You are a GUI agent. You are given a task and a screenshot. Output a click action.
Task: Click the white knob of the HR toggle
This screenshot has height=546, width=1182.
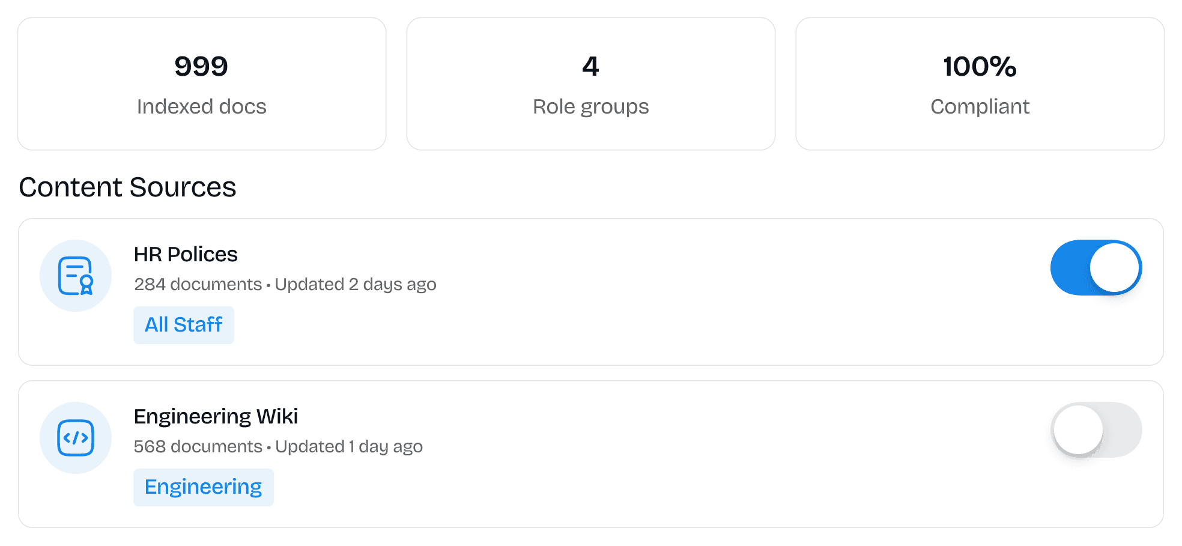tap(1115, 267)
